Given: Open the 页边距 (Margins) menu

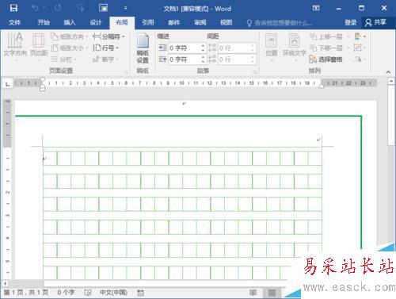Looking at the screenshot, I should [x=39, y=47].
